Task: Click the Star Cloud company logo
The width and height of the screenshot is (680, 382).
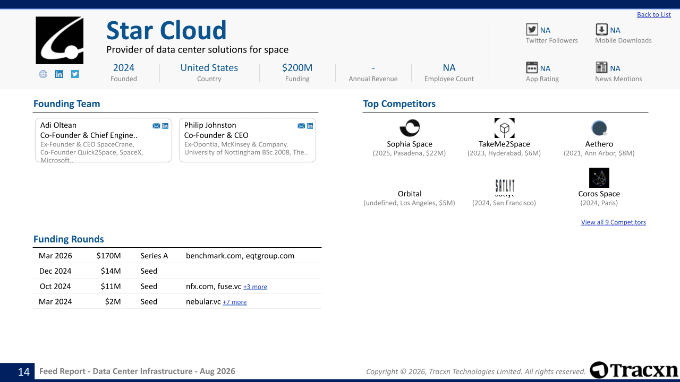Action: tap(59, 40)
